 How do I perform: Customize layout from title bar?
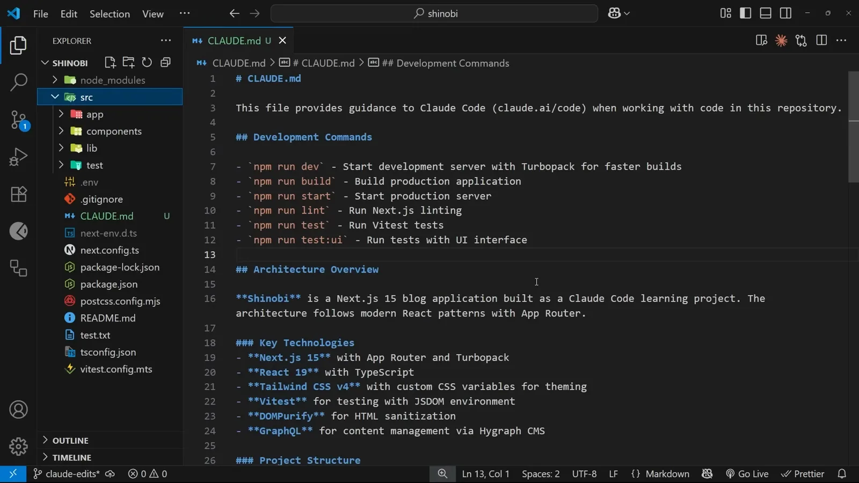725,13
